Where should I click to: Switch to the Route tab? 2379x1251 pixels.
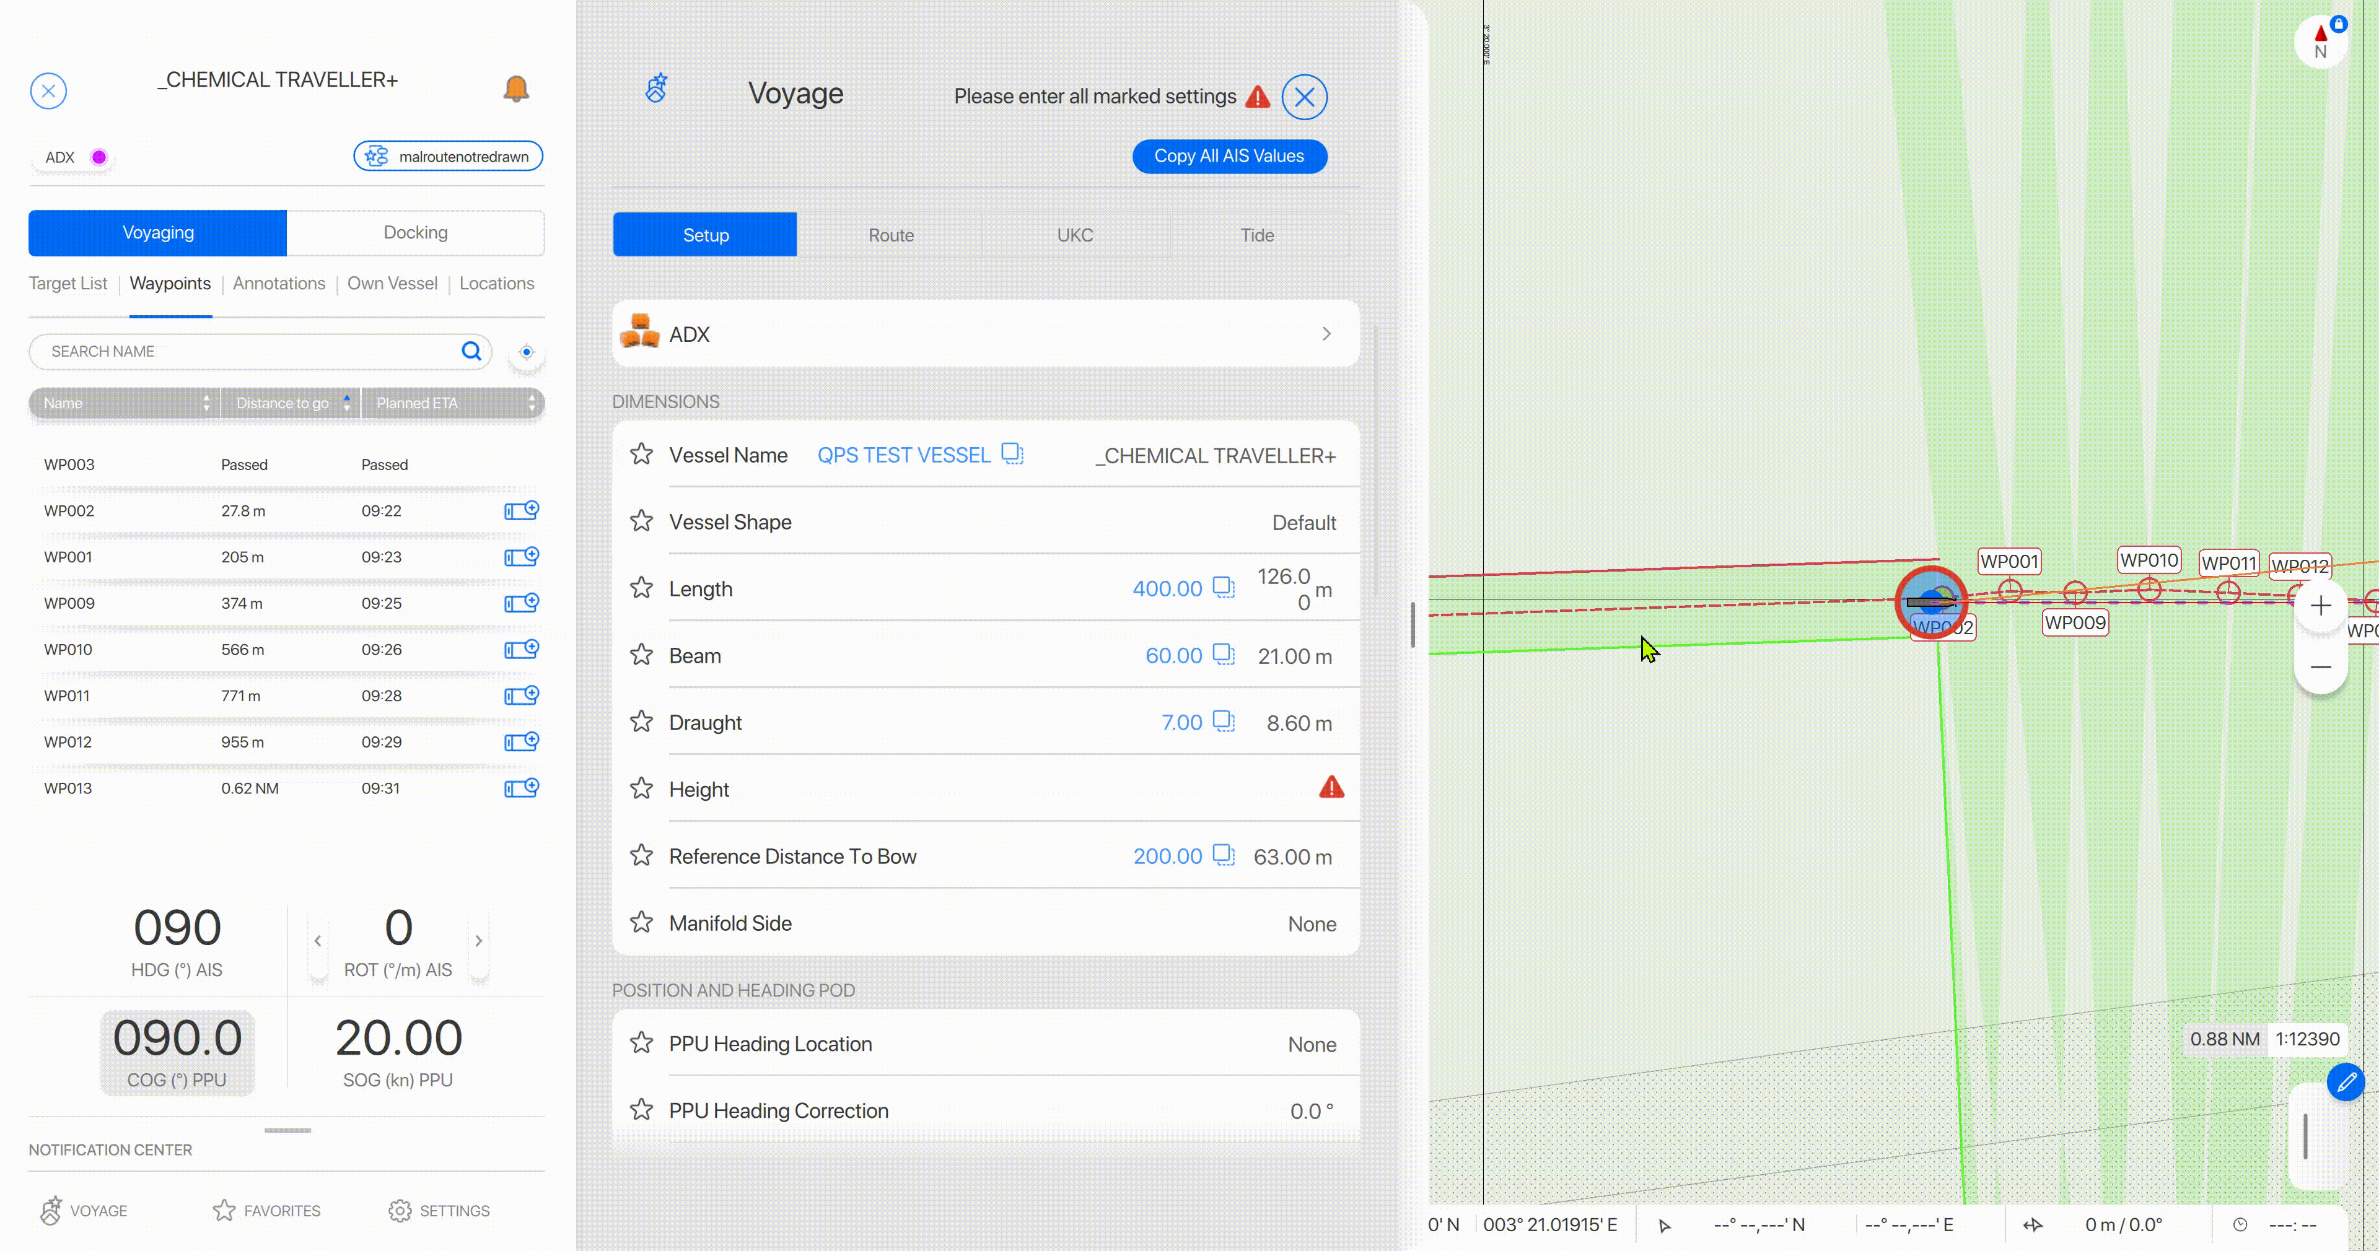(890, 235)
